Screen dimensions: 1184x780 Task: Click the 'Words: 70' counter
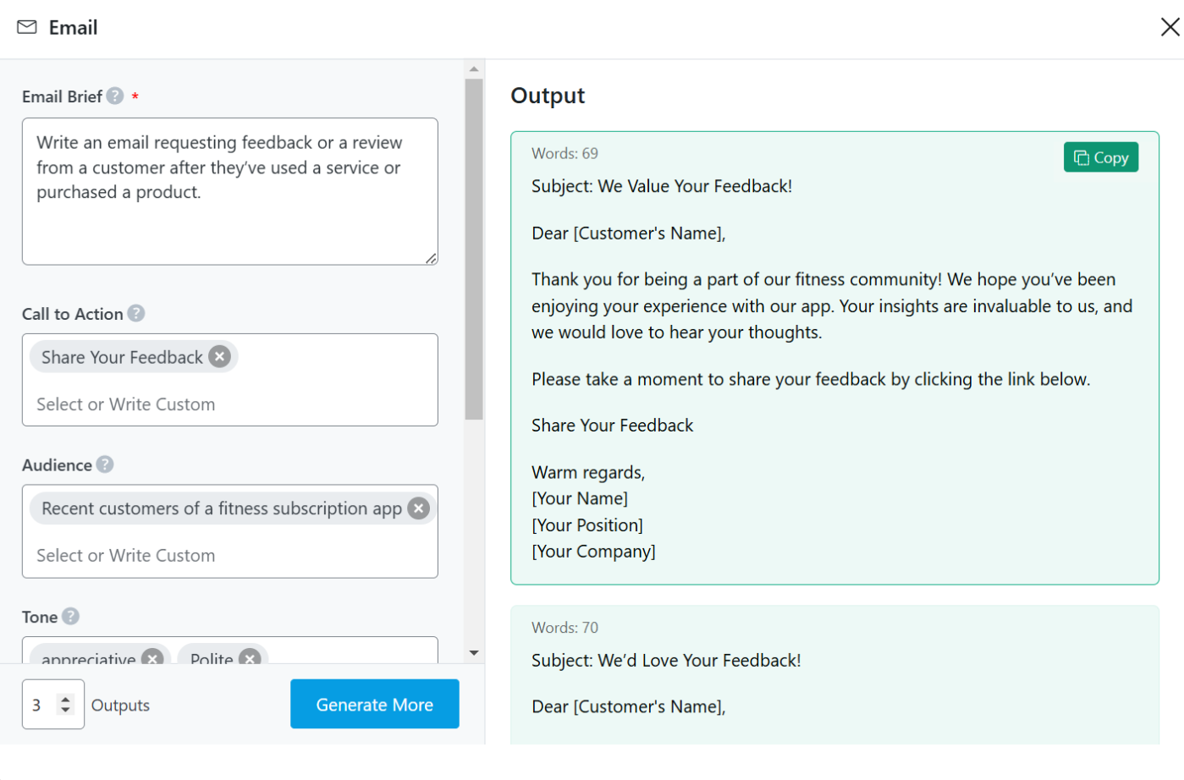coord(564,628)
